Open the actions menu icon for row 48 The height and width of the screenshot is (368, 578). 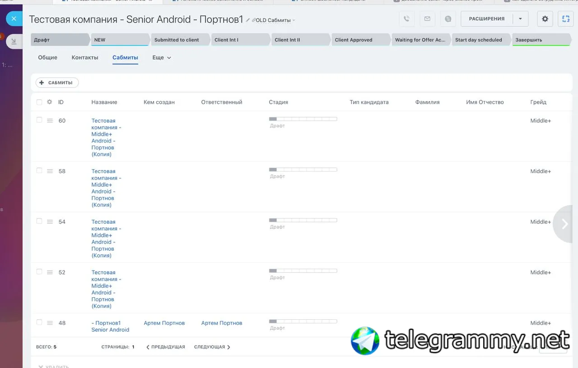pos(50,323)
